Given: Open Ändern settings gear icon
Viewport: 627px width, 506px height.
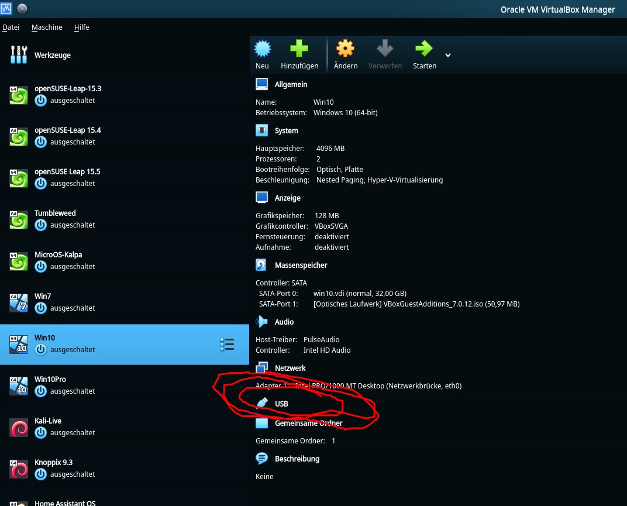Looking at the screenshot, I should pos(345,49).
